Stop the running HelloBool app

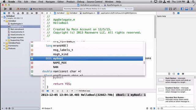pyautogui.click(x=10, y=9)
